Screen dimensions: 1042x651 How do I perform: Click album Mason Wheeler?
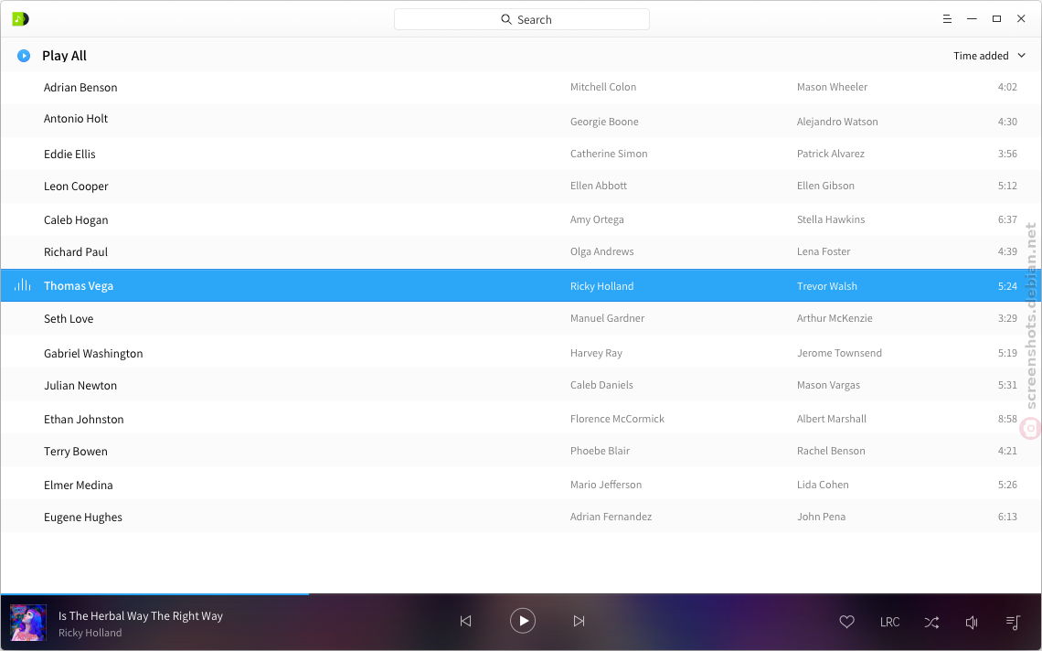pos(832,87)
